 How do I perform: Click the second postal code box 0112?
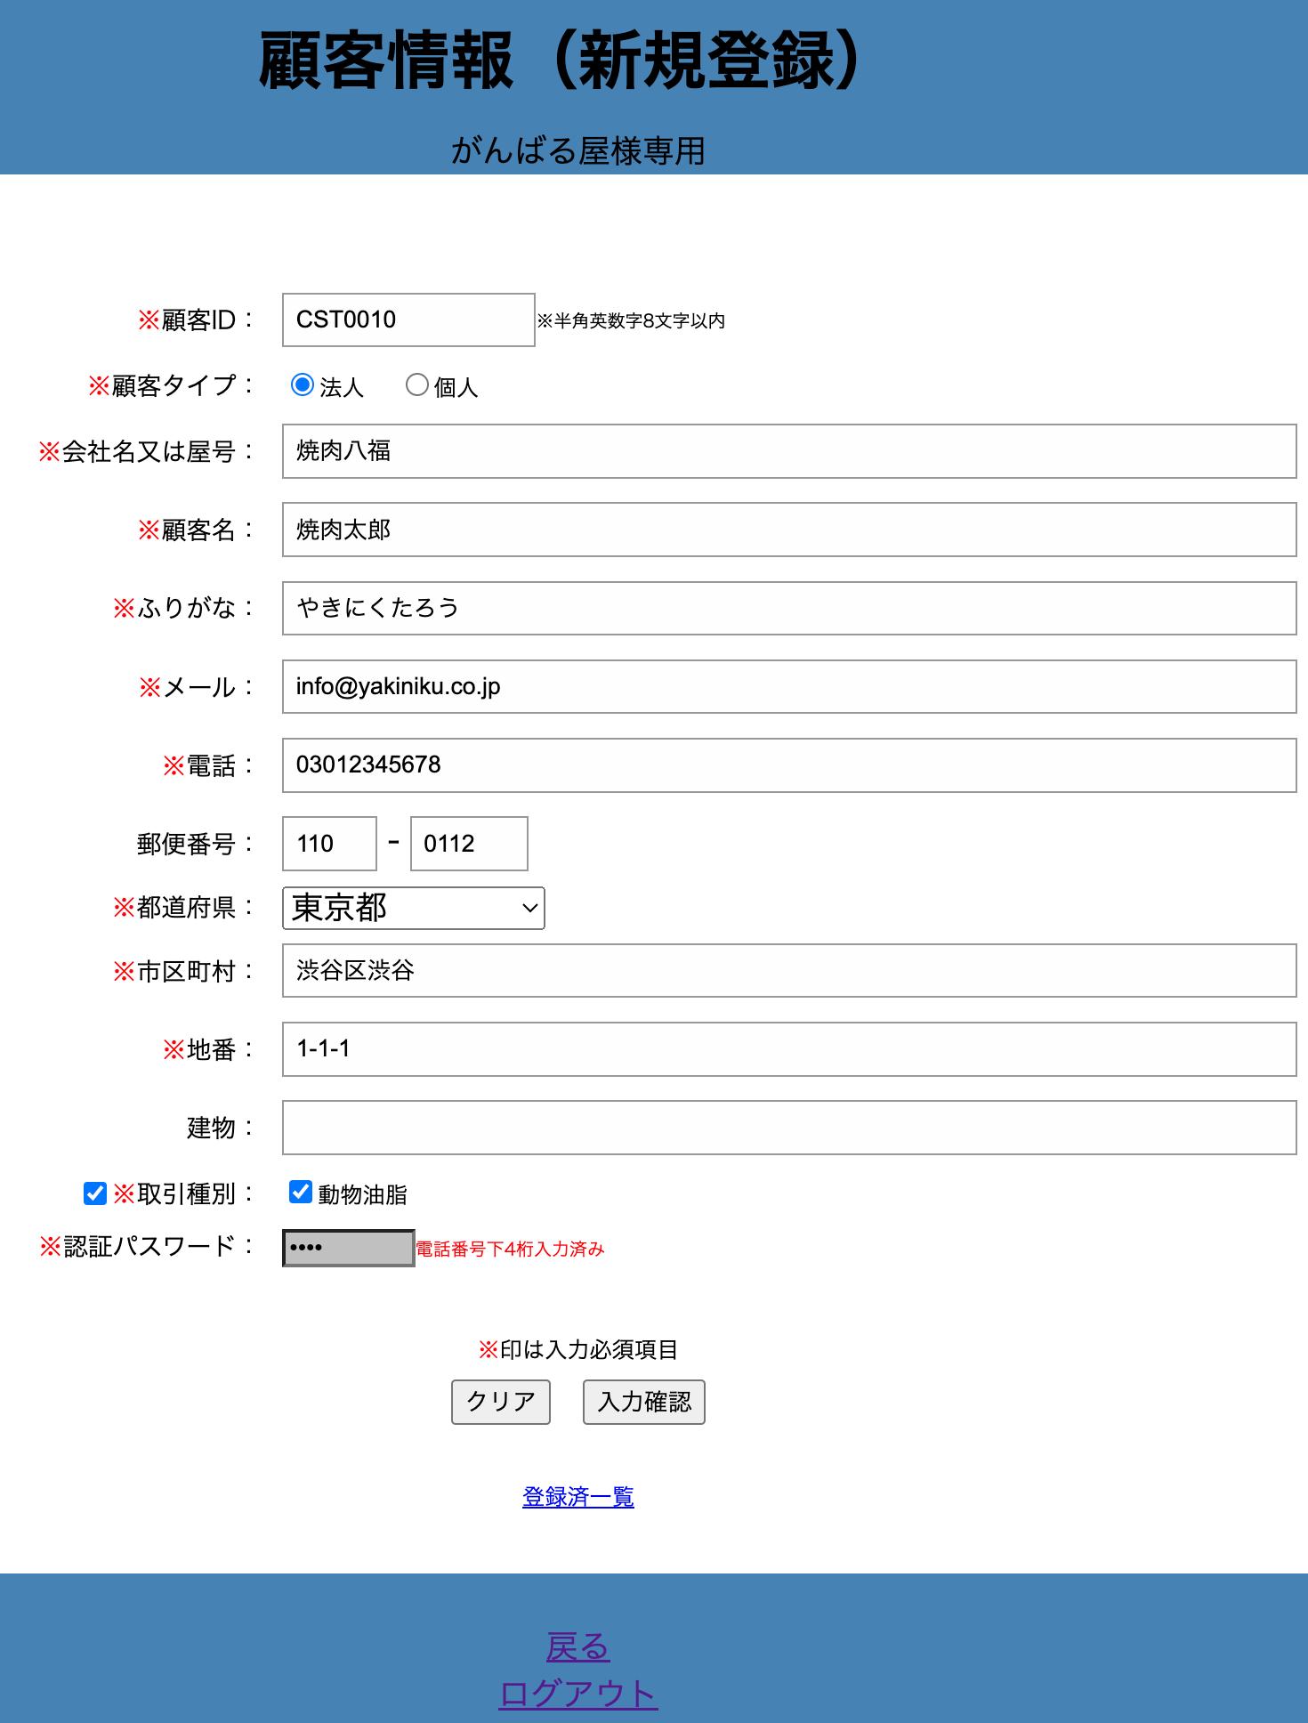(469, 844)
